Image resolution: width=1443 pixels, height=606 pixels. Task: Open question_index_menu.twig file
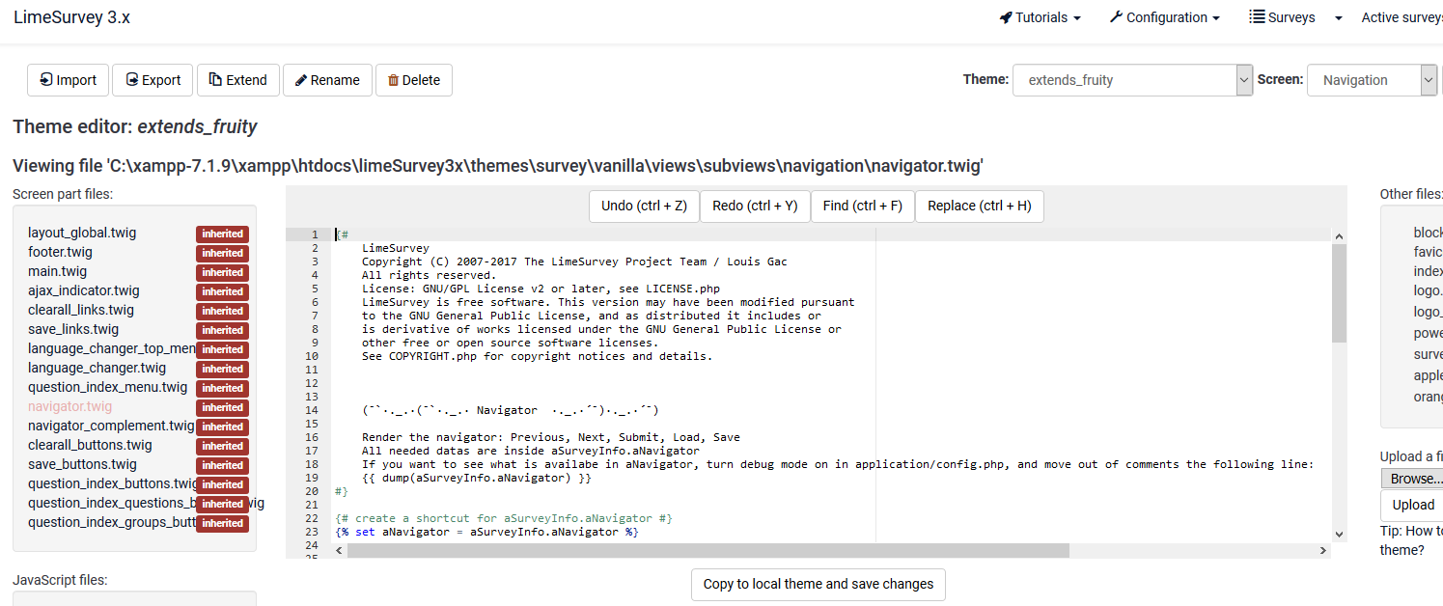[107, 387]
